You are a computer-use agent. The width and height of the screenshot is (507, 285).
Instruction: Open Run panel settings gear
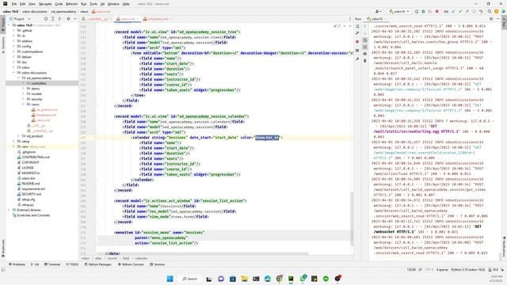pos(491,19)
